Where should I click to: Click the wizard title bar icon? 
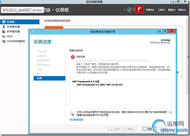32,32
